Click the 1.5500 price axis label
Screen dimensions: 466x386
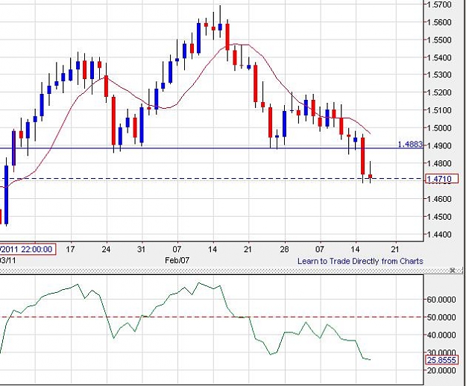[x=439, y=39]
